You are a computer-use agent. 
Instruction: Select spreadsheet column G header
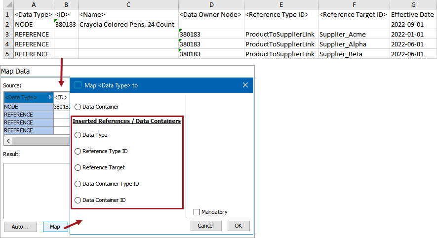click(413, 5)
